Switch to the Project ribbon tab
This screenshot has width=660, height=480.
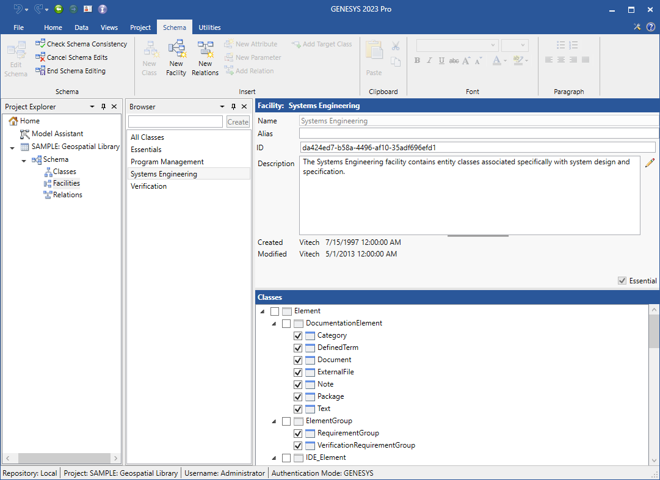click(140, 27)
